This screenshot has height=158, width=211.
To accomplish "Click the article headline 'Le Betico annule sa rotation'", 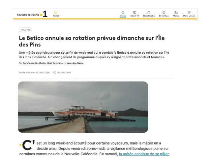I will (x=92, y=41).
